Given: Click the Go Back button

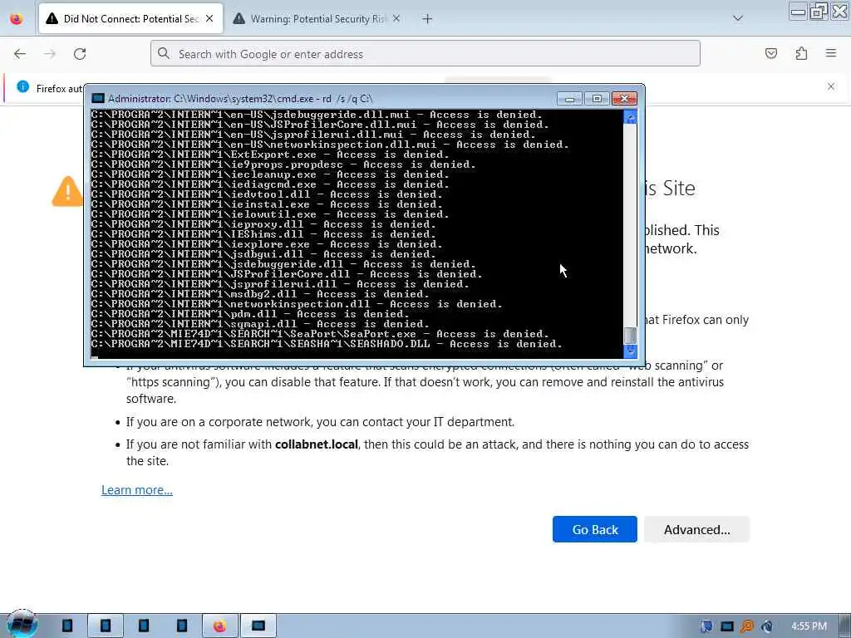Looking at the screenshot, I should click(x=595, y=529).
